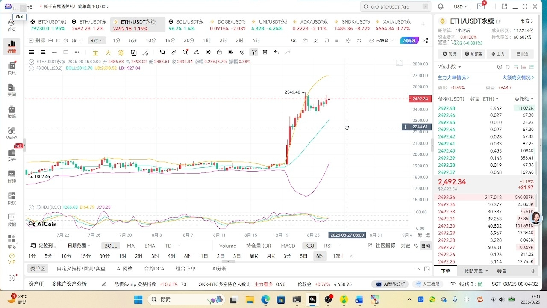Viewport: 547px width, 308px height.
Task: Expand the 2位小数 decimal precision dropdown
Action: (450, 67)
